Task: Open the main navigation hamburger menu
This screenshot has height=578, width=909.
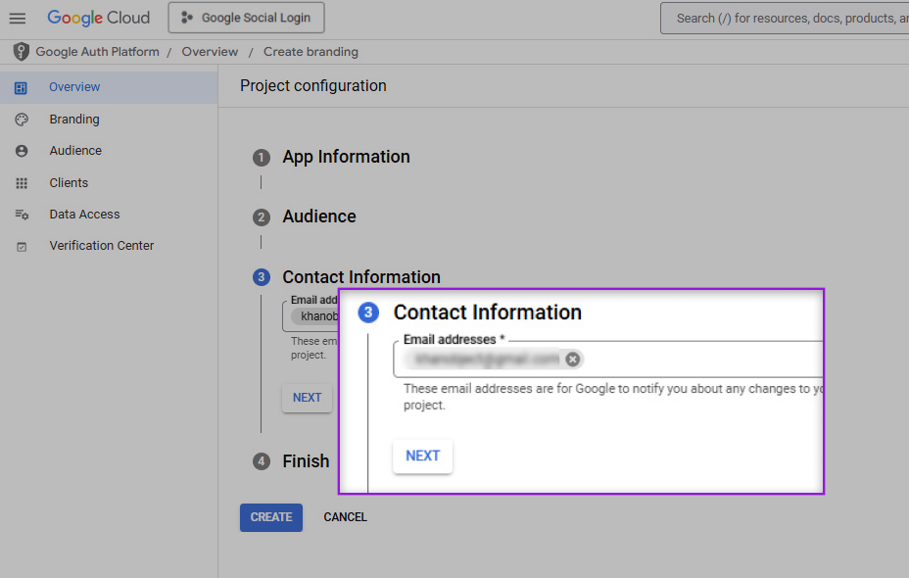Action: (x=18, y=18)
